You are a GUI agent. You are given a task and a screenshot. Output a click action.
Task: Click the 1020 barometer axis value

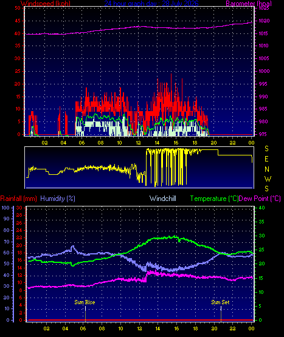pos(264,21)
